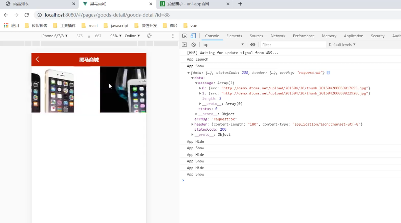Open device toolbar more options menu
Image resolution: width=401 pixels, height=223 pixels.
173,36
